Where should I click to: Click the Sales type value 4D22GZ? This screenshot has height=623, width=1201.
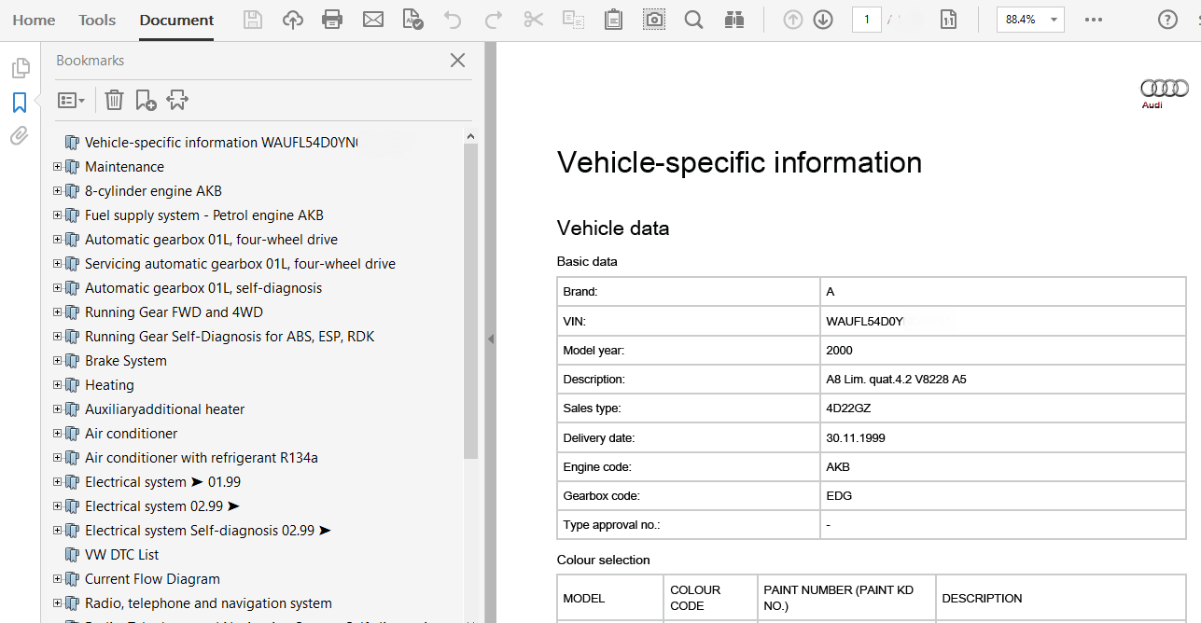click(x=848, y=408)
